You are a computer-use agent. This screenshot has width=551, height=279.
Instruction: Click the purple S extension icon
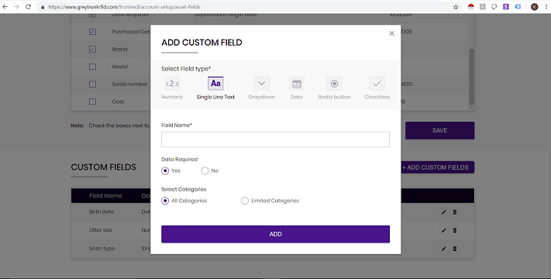click(506, 7)
